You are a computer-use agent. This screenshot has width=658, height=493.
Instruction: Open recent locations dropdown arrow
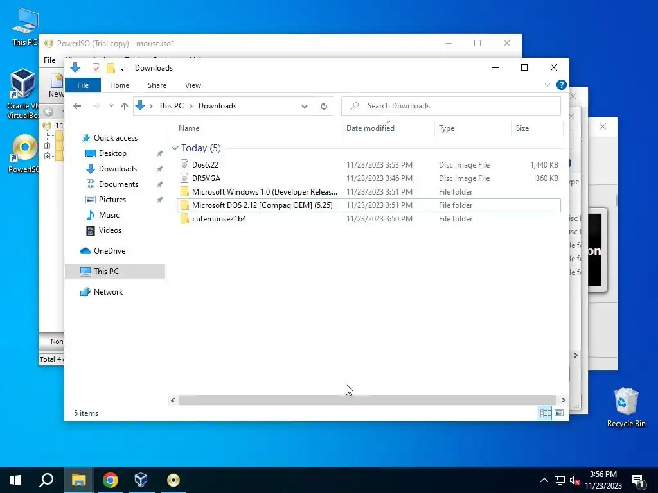tap(111, 106)
